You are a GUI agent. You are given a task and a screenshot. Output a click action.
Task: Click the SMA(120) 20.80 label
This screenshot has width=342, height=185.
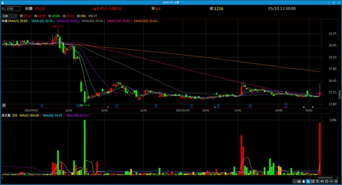click(x=118, y=21)
